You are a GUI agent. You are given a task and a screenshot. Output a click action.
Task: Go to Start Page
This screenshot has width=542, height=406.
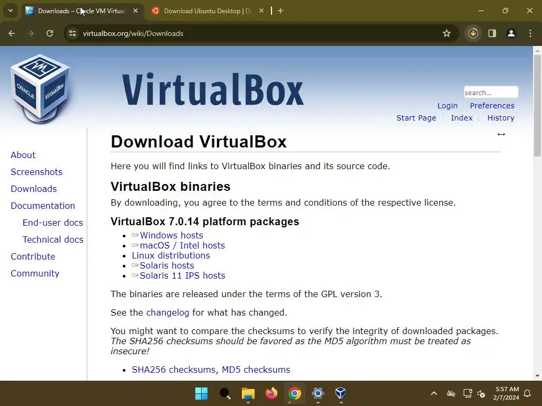(416, 118)
